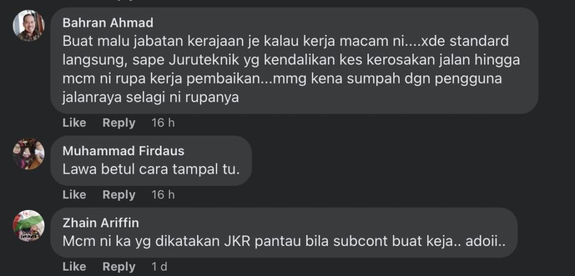Open Bahran Ahmad's profile picture
Viewport: 575px width, 276px height.
coord(28,26)
